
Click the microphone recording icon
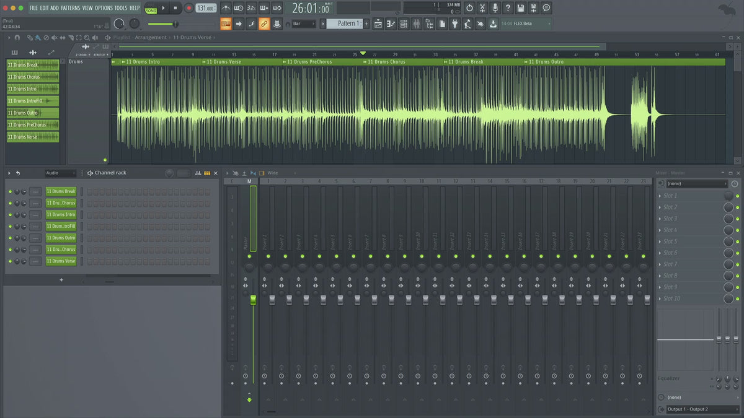point(495,8)
